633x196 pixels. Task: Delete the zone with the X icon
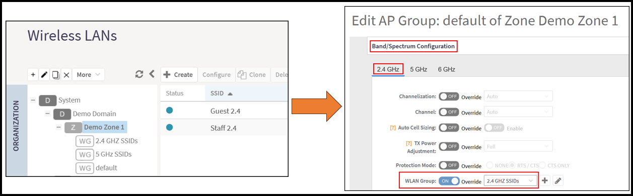click(66, 74)
